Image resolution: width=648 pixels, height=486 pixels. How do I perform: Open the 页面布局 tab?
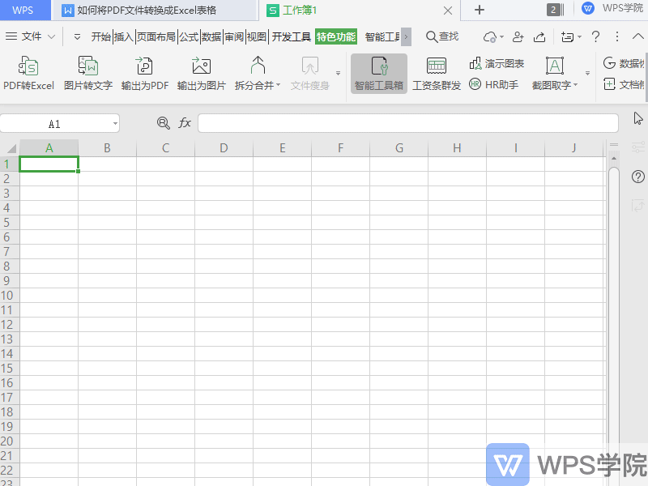tap(156, 36)
